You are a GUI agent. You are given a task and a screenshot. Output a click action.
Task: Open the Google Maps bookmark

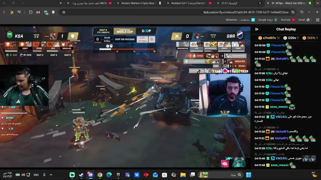(x=268, y=20)
